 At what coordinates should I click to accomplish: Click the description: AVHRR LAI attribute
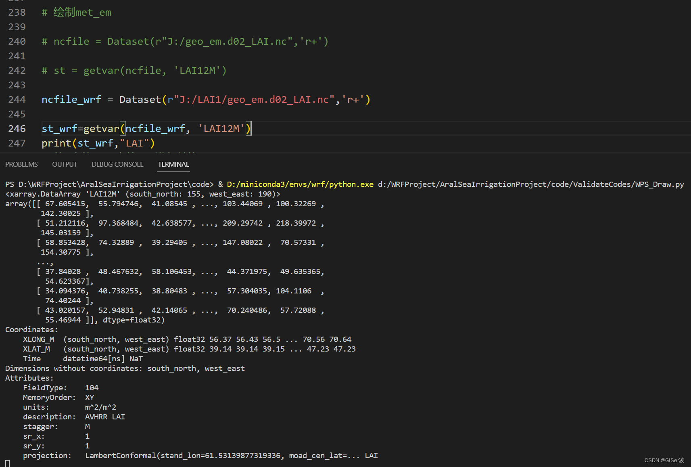[74, 417]
